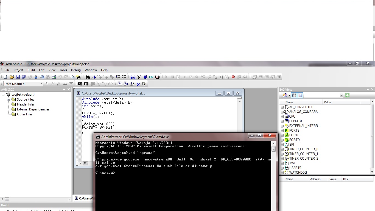
Task: Save the file using the floppy disk icon
Action: [x=18, y=77]
